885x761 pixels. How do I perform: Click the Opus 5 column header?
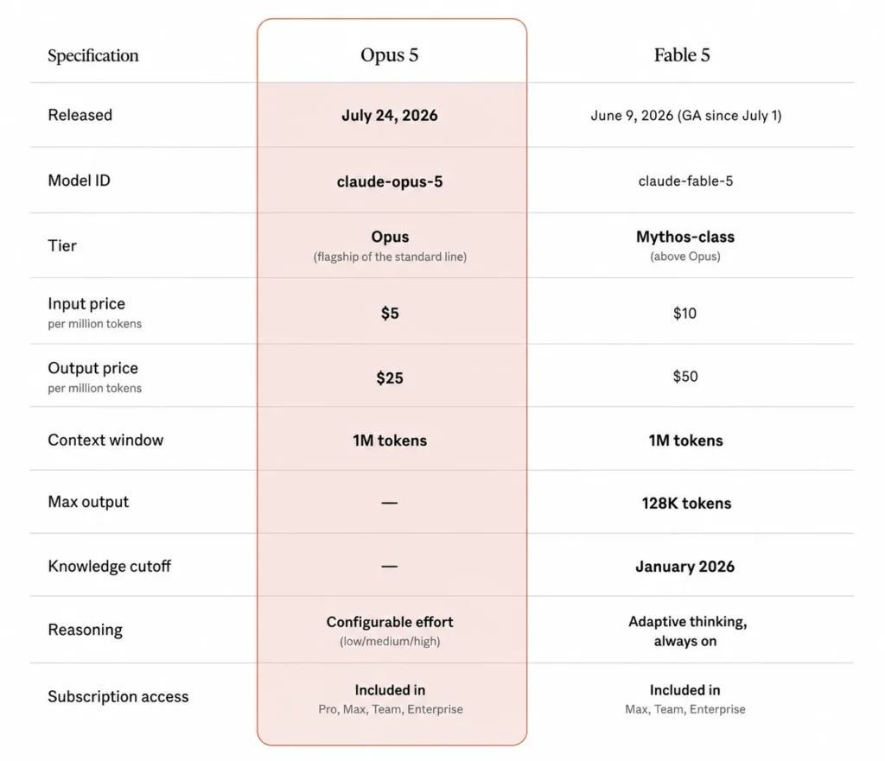(x=390, y=55)
